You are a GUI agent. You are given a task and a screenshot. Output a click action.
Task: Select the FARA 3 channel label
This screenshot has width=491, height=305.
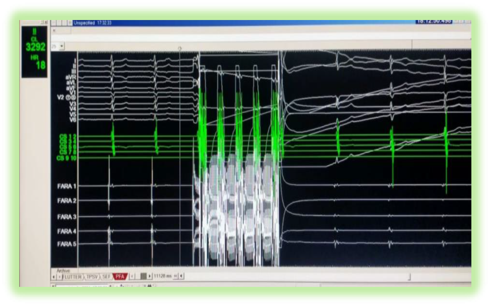pyautogui.click(x=66, y=217)
